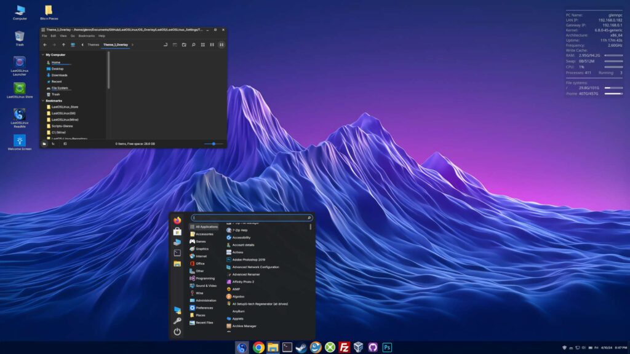Screen dimensions: 630x354
Task: Select the Graphics category in application menu
Action: click(x=202, y=249)
